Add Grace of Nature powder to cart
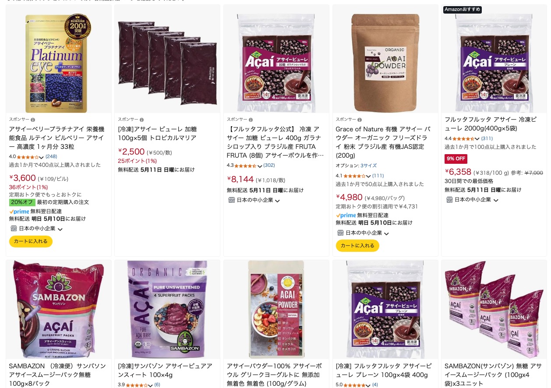This screenshot has height=388, width=551. pos(357,246)
